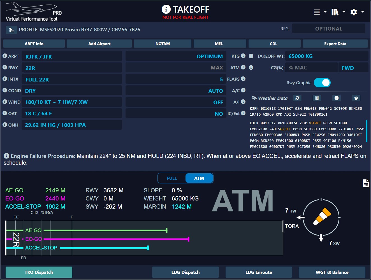Image resolution: width=371 pixels, height=280 pixels.
Task: Open the library books dropdown
Action: click(338, 12)
